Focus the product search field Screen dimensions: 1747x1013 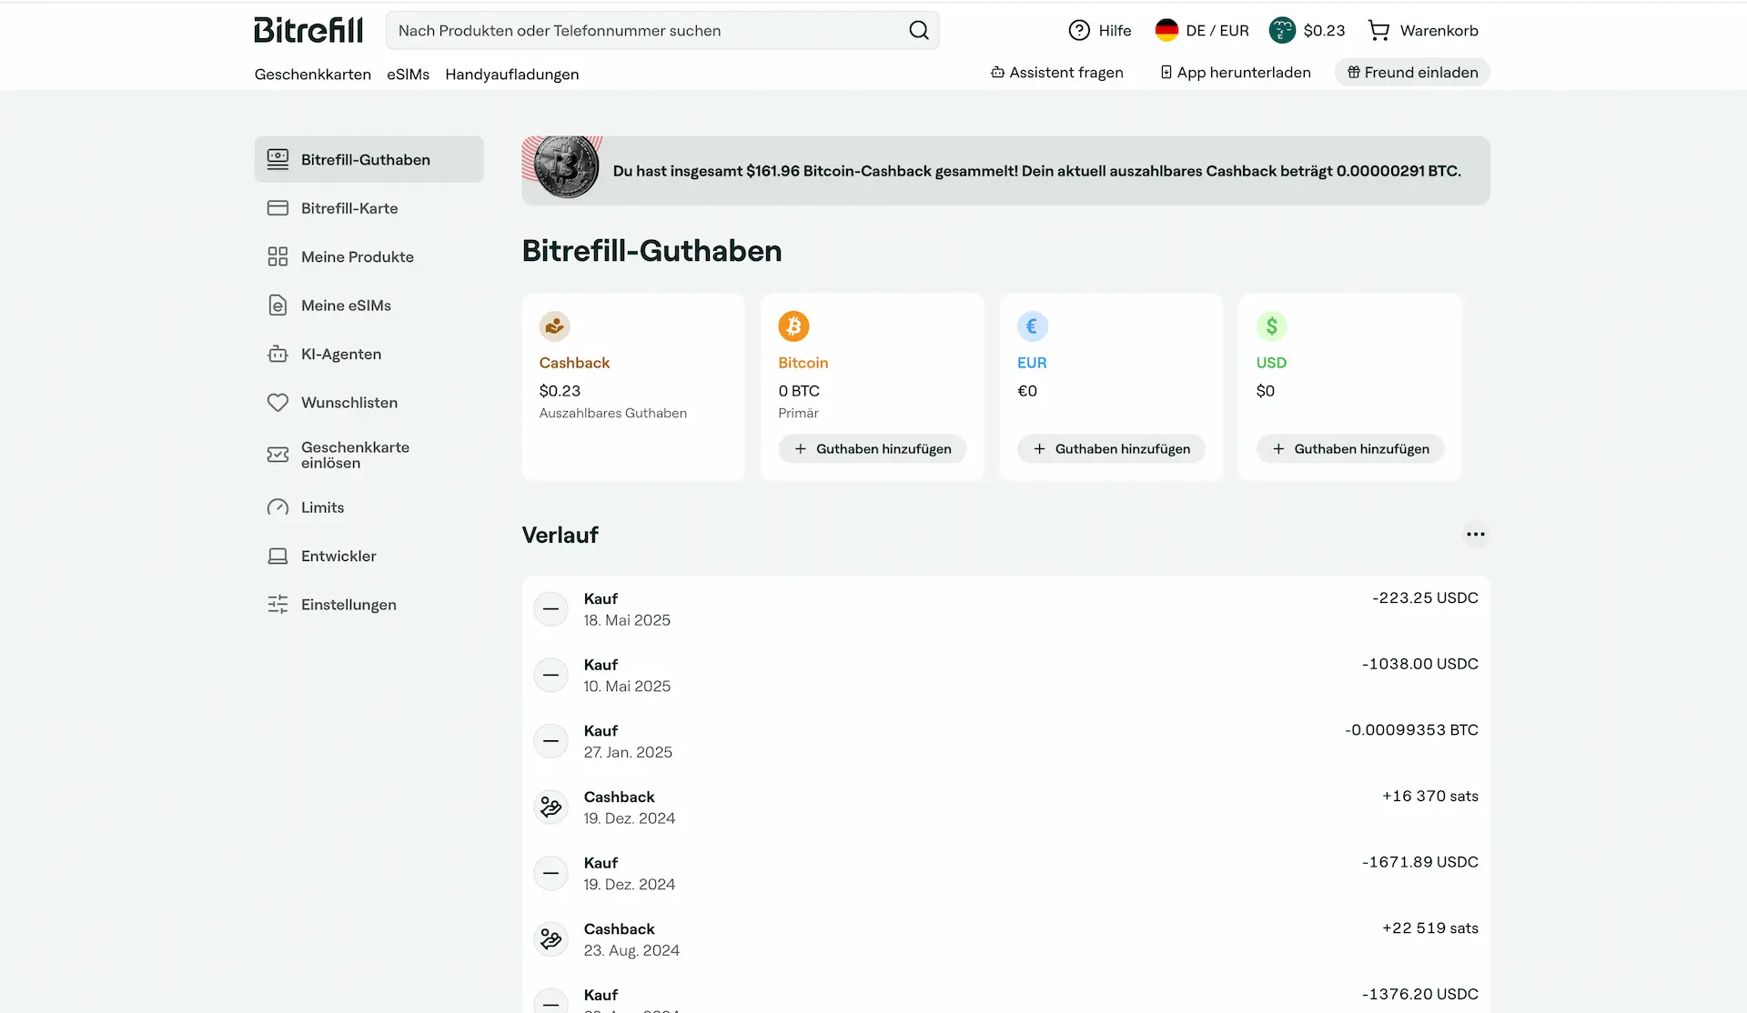662,30
